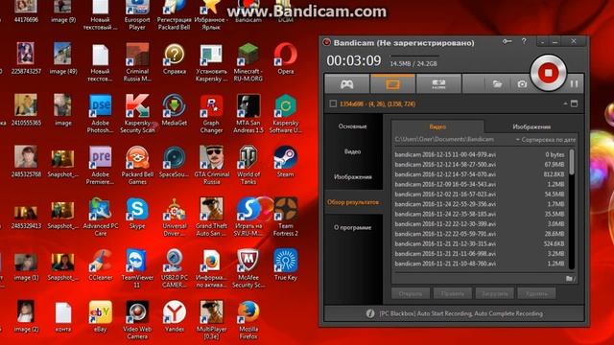
Task: Select the Mozilla Firefox desktop shortcut
Action: [x=248, y=320]
